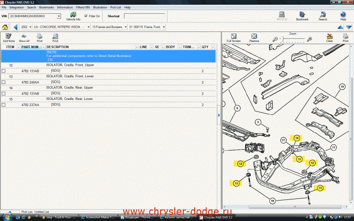Select callout 15 in the diagram
Viewport: 354px width, 221px height.
click(299, 159)
